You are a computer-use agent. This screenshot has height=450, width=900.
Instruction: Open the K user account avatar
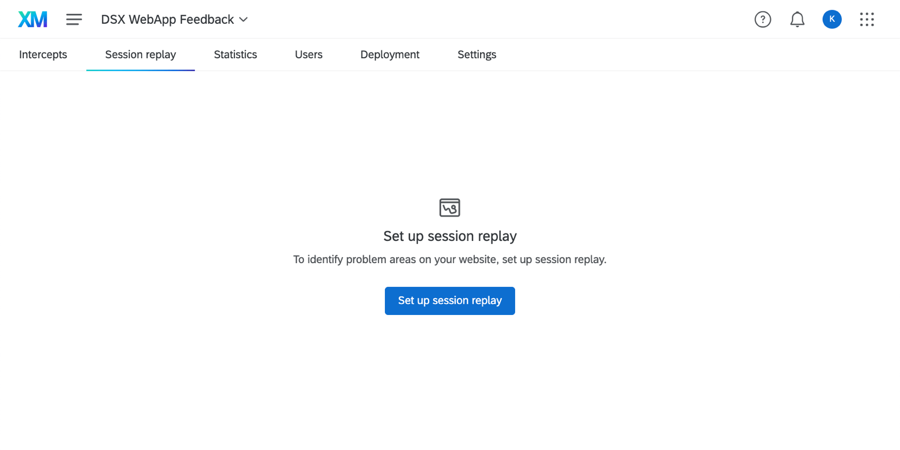(x=832, y=19)
